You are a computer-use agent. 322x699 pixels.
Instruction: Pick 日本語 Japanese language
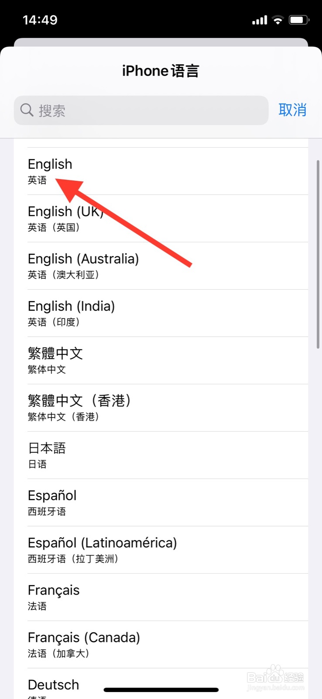pyautogui.click(x=161, y=455)
